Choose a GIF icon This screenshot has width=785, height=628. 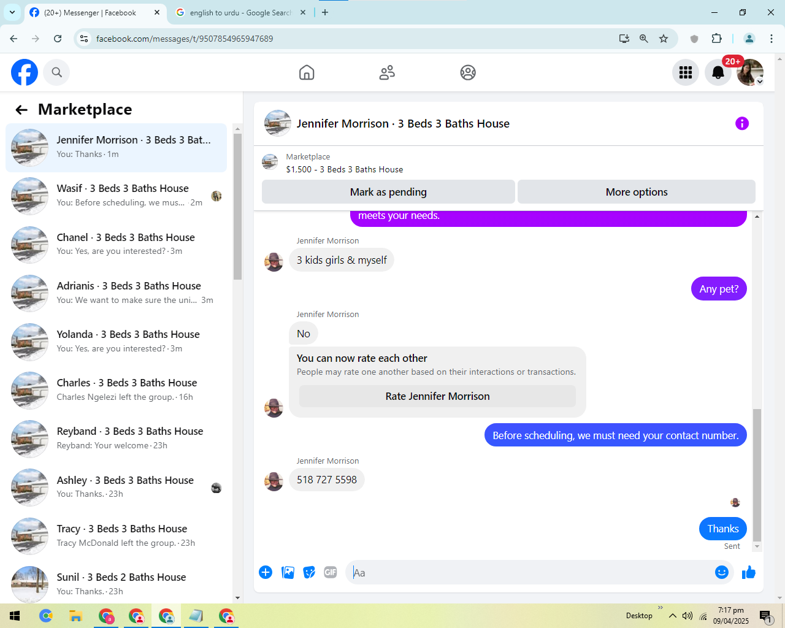point(331,572)
